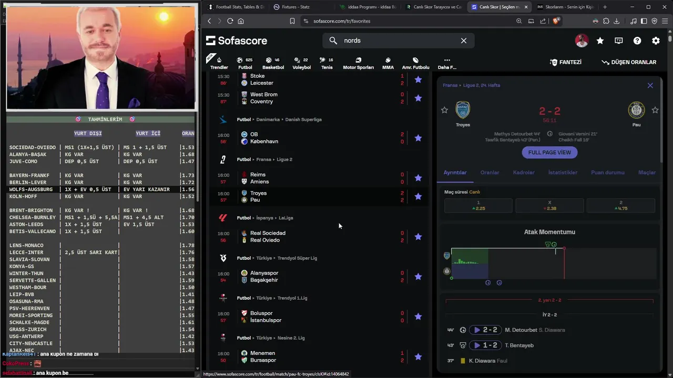Image resolution: width=673 pixels, height=378 pixels.
Task: Unfavorite the Stoke vs Leicester match
Action: 418,79
